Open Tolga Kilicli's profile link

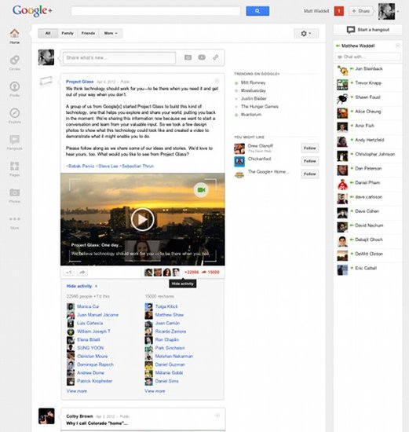coord(166,306)
